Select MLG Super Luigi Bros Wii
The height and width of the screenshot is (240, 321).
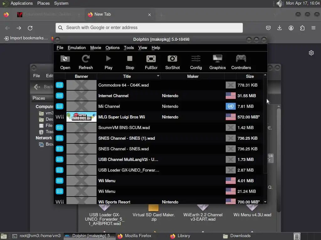(122, 117)
